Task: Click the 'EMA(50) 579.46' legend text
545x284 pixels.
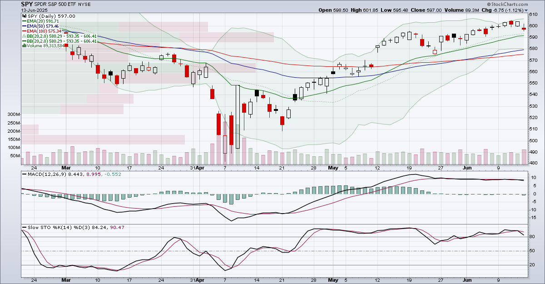Action: tap(43, 26)
